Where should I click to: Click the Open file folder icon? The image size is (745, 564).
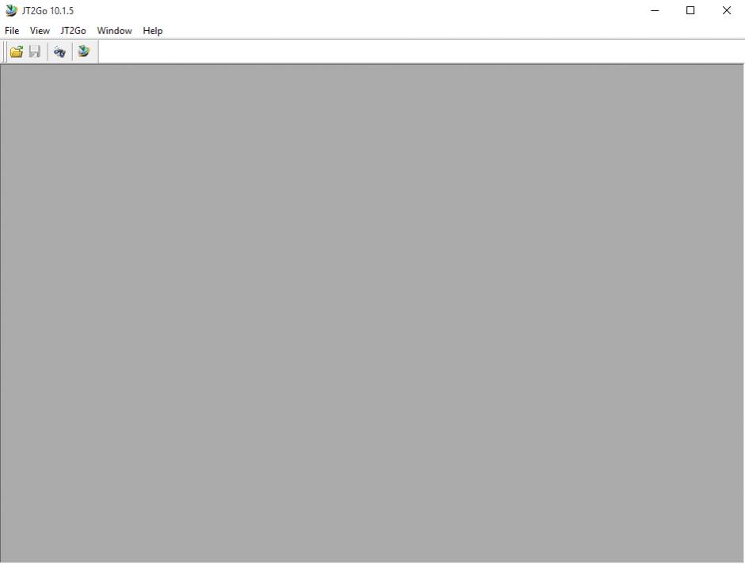[17, 51]
